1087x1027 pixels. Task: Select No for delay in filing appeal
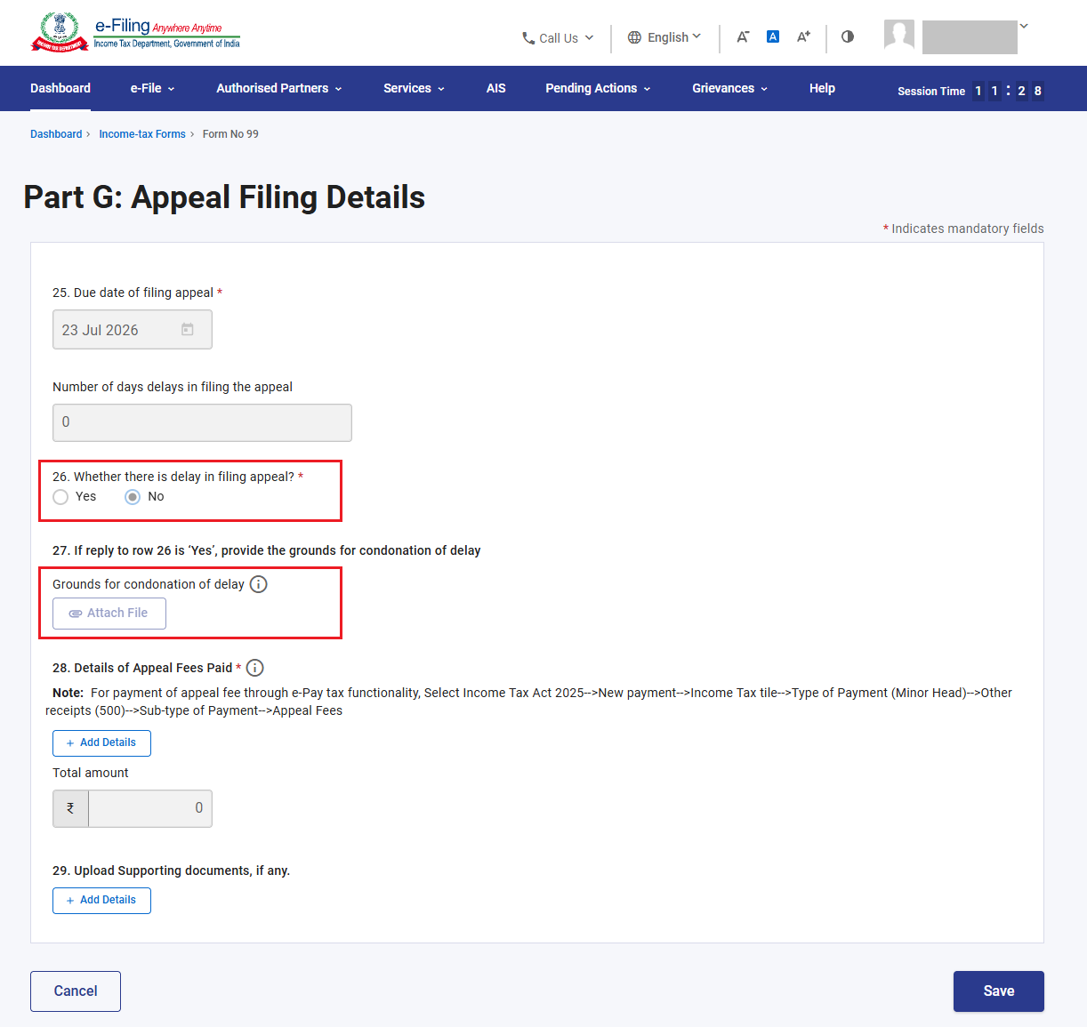point(133,497)
